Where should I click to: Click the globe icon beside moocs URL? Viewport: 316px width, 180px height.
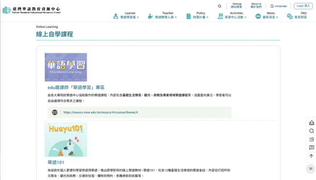click(x=55, y=112)
